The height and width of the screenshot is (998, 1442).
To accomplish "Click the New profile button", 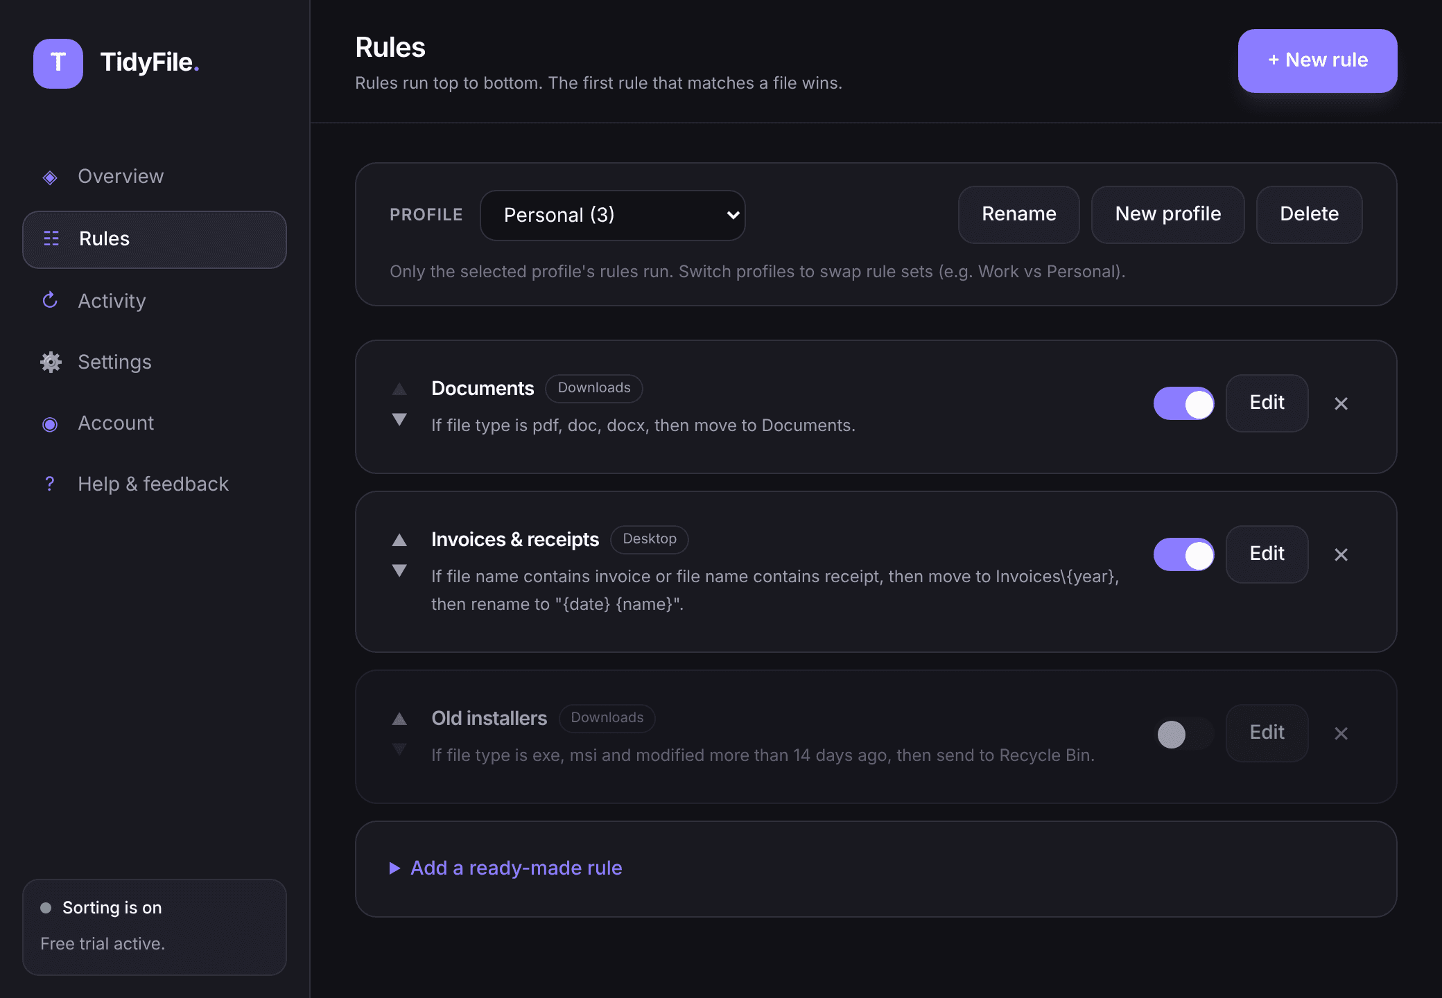I will tap(1168, 214).
